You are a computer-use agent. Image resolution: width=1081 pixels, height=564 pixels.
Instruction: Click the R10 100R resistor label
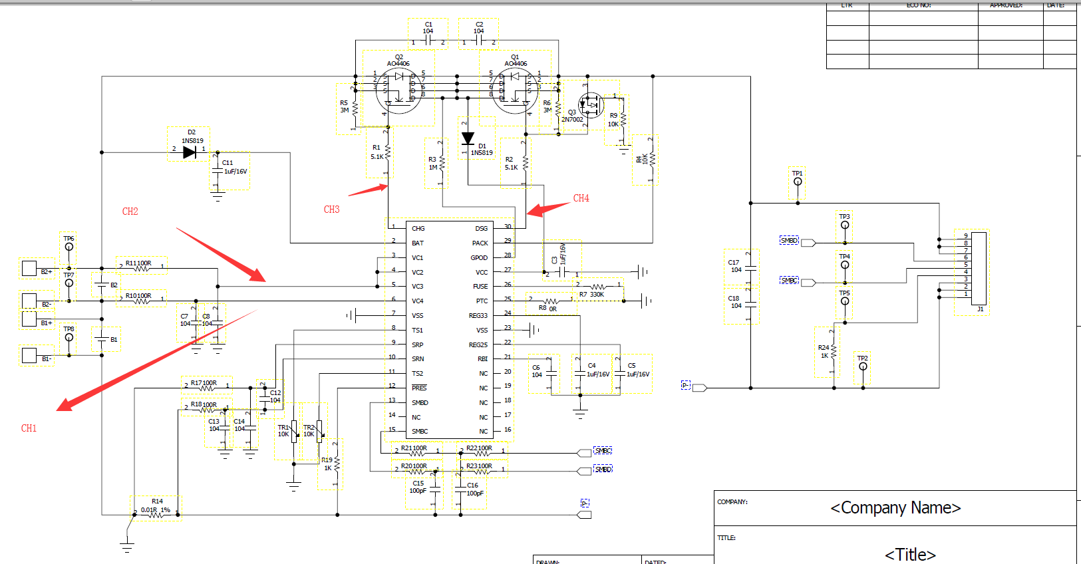[138, 296]
